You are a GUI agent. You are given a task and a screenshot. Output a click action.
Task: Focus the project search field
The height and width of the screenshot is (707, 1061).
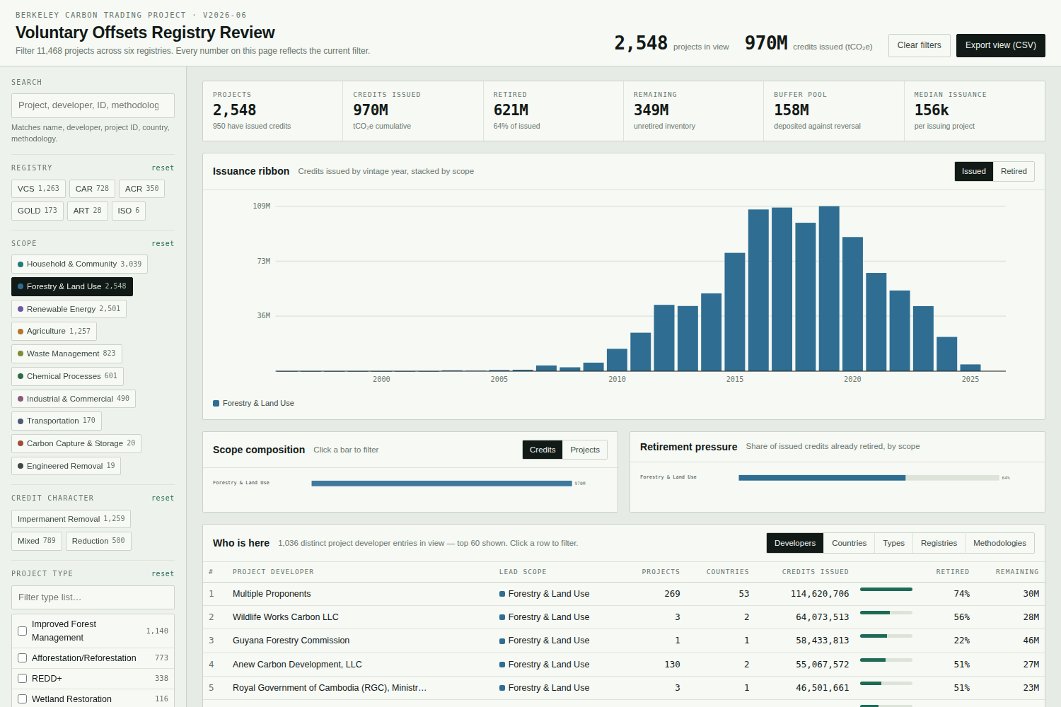click(93, 105)
